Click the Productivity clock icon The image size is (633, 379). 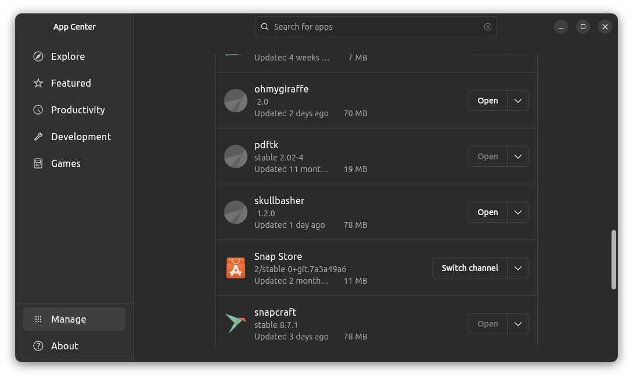pos(38,110)
